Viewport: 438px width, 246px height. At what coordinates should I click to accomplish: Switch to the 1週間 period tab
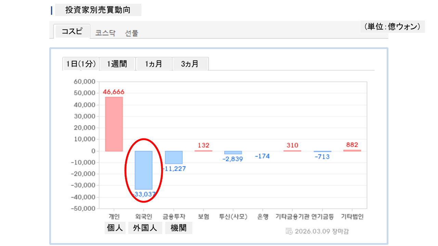[117, 64]
